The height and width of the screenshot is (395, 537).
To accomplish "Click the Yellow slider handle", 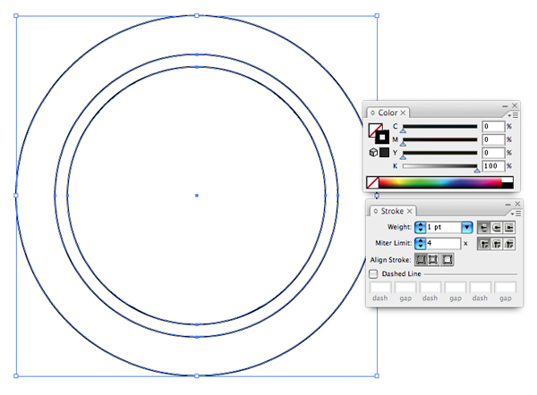I will coord(404,157).
